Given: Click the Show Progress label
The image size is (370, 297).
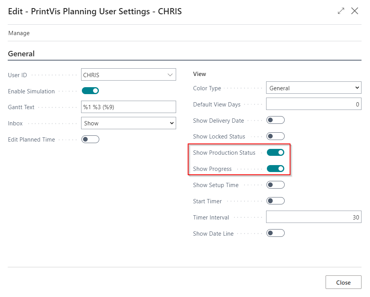Looking at the screenshot, I should click(212, 169).
